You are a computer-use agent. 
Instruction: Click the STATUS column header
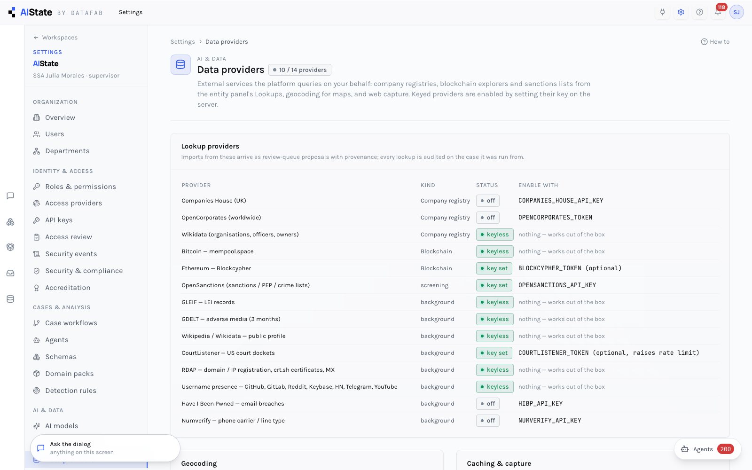pyautogui.click(x=487, y=185)
